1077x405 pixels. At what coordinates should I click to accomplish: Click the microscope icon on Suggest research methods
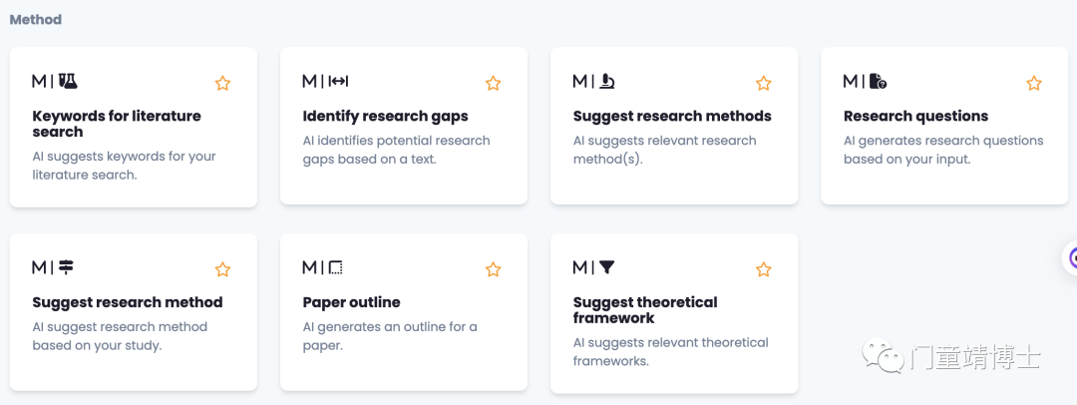[x=607, y=81]
